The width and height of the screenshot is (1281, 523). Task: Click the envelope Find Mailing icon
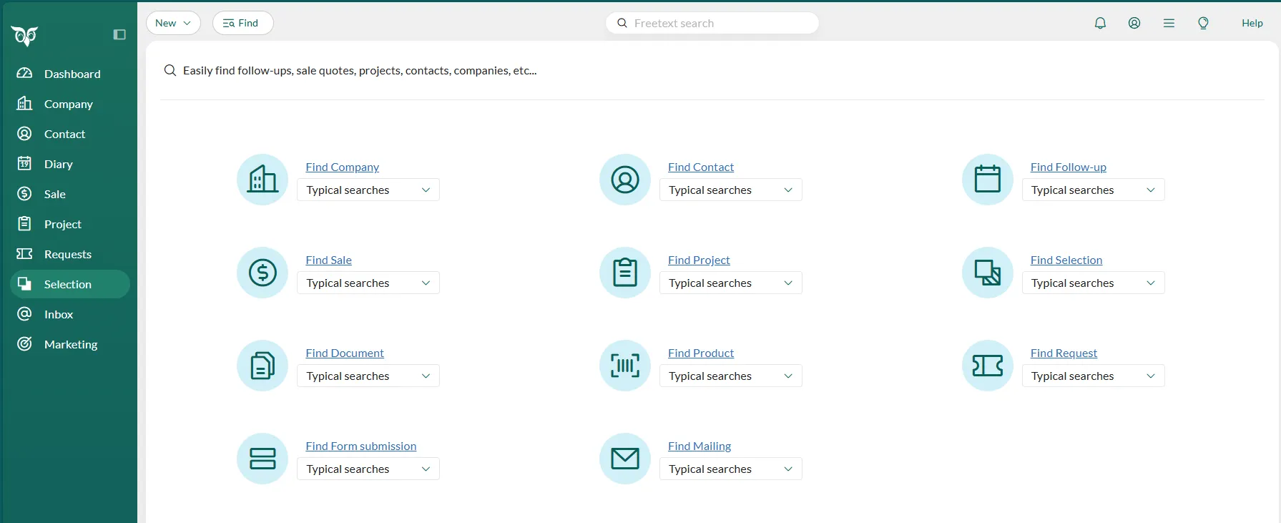pyautogui.click(x=624, y=459)
